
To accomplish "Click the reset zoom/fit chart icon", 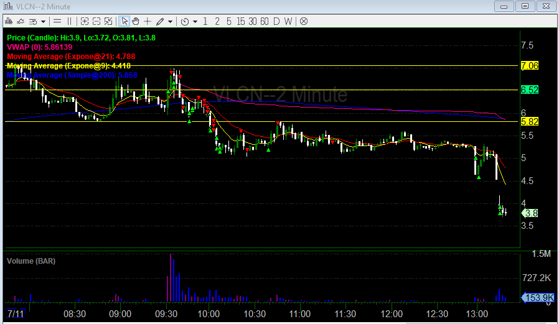I will click(108, 21).
